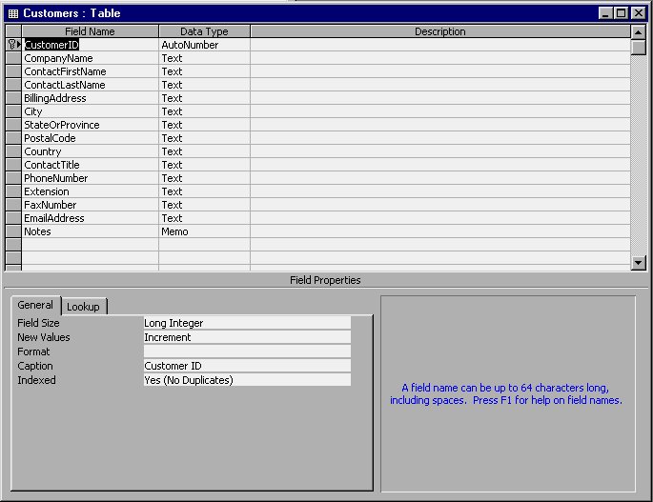The height and width of the screenshot is (502, 653).
Task: Click the primary key row selector for CustomerID
Action: (13, 45)
